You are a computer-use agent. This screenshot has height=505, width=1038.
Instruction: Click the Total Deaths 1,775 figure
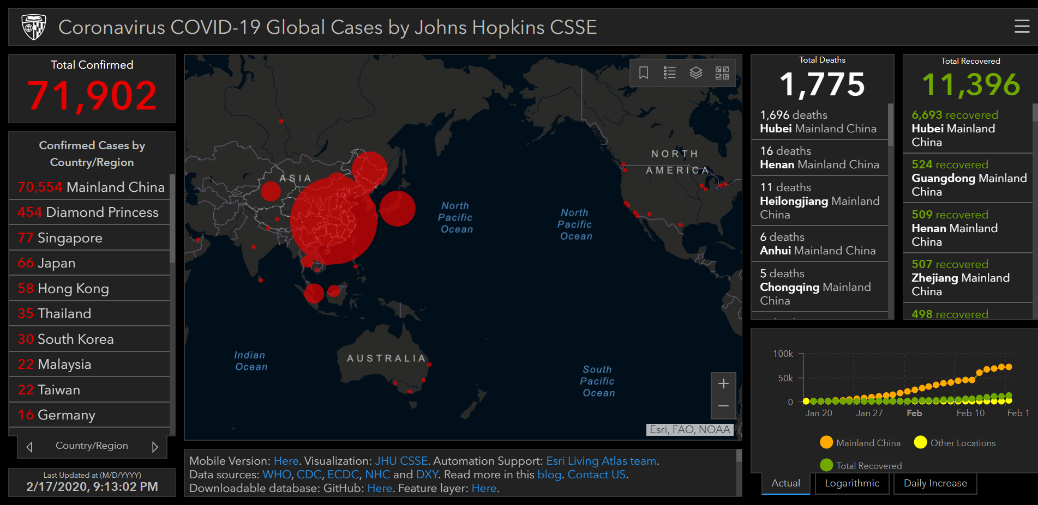[822, 84]
